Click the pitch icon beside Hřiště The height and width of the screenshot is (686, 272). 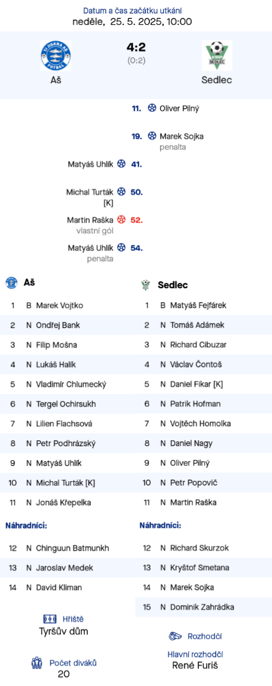[50, 619]
